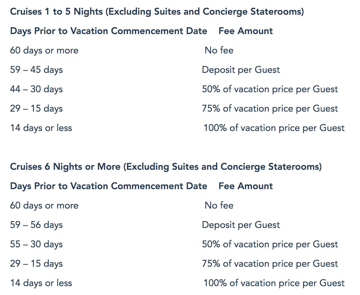Click "Days Prior to Vacation Commencement Date" in the first table

pyautogui.click(x=108, y=31)
